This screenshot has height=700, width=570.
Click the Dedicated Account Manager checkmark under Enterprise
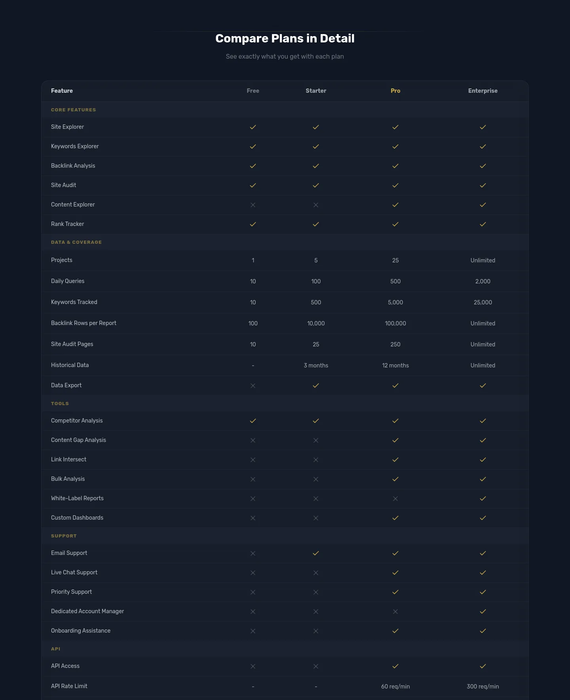coord(483,612)
